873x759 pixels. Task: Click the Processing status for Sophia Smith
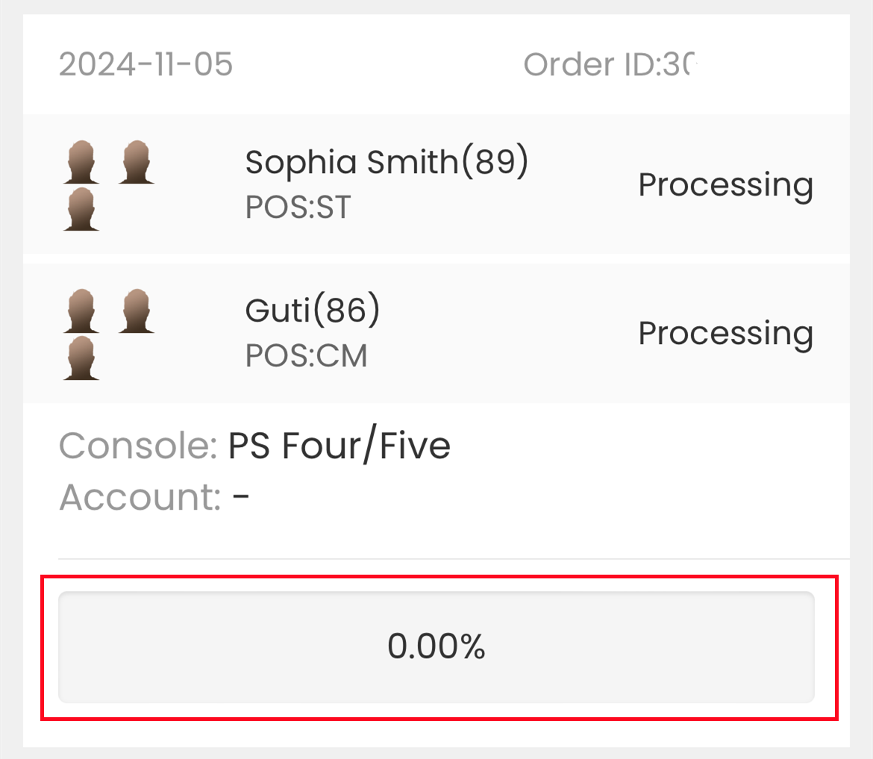(x=725, y=184)
